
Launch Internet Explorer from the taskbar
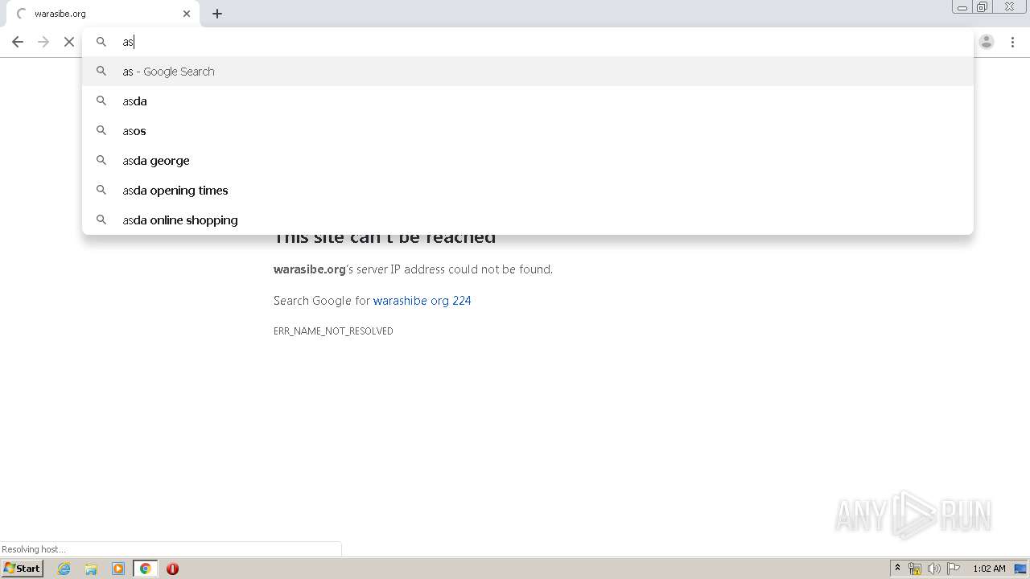(x=64, y=569)
